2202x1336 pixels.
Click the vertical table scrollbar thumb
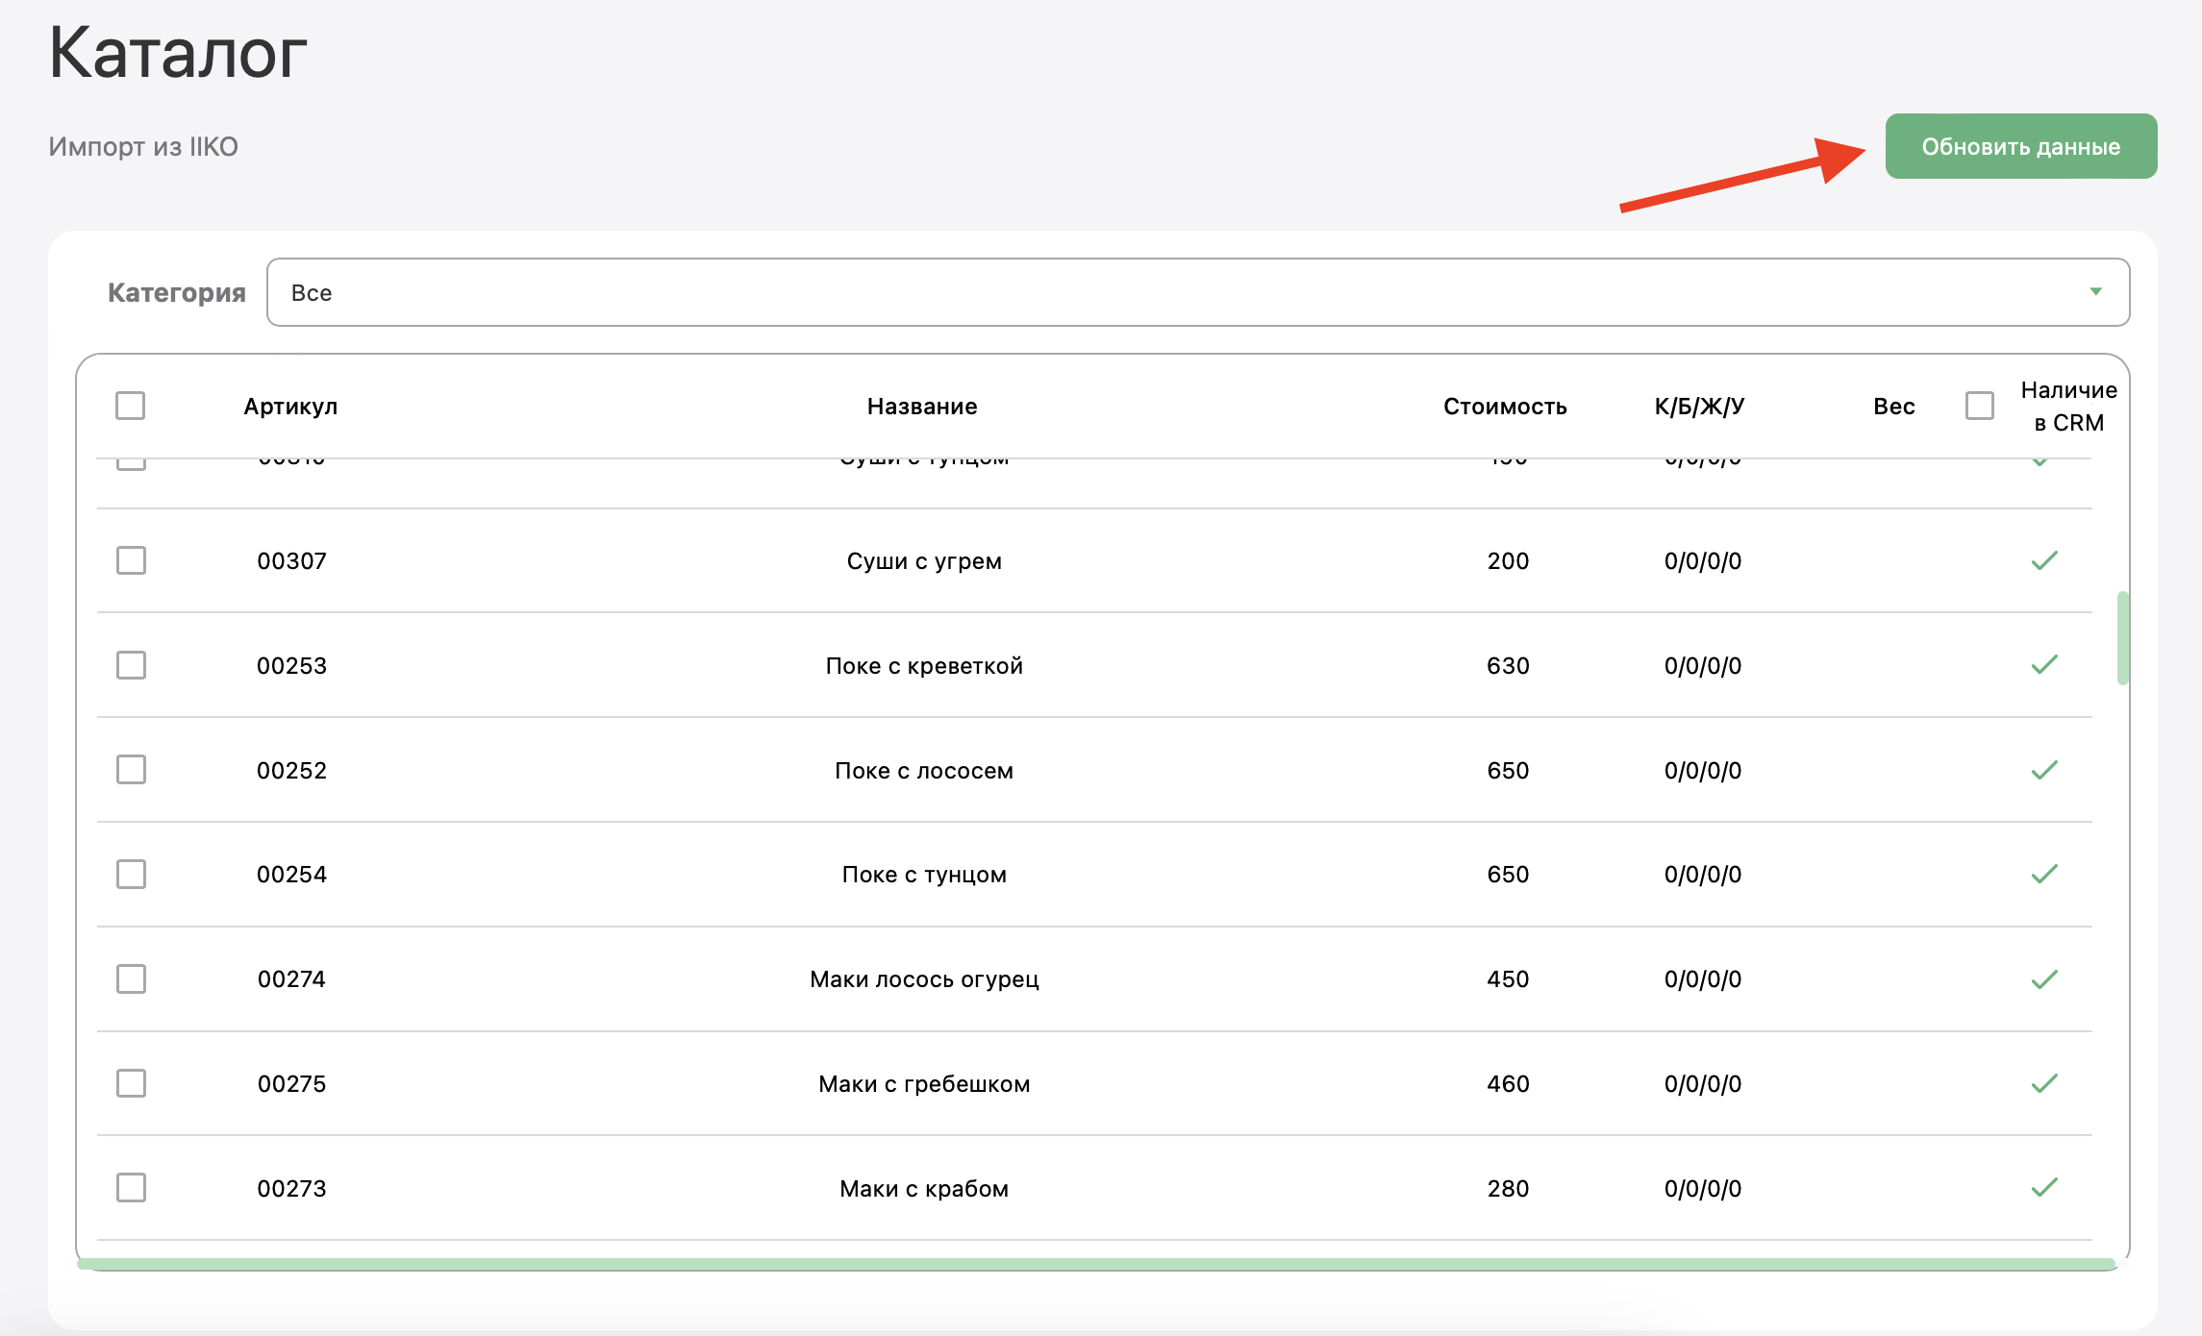(2122, 638)
